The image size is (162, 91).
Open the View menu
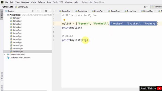tap(17, 2)
